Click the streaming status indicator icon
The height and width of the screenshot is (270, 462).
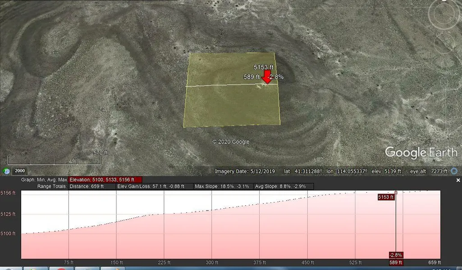coord(454,171)
